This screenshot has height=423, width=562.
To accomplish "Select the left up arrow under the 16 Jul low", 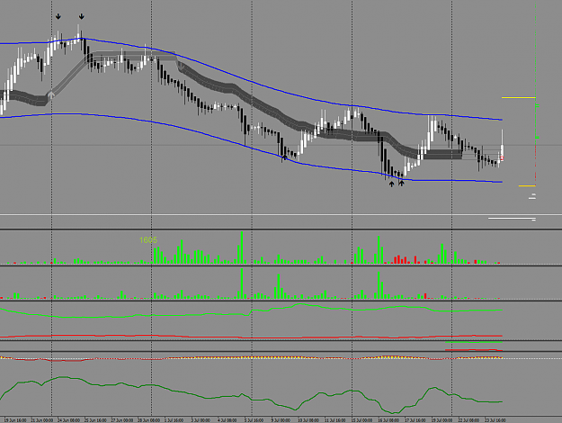I will (x=391, y=184).
